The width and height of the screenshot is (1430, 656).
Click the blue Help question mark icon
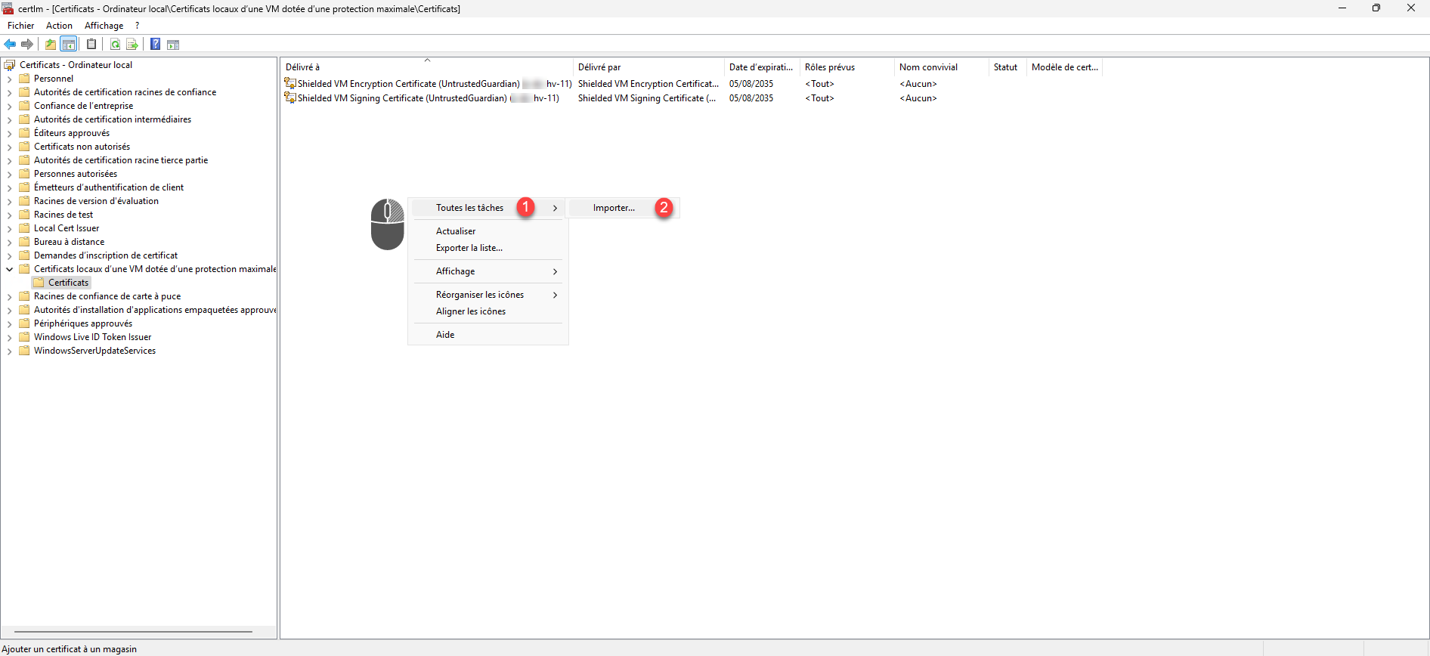point(155,45)
